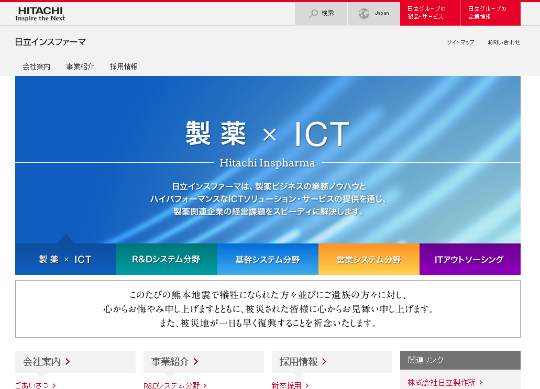The height and width of the screenshot is (389, 540).
Task: Open the 検索 search button
Action: (x=321, y=14)
